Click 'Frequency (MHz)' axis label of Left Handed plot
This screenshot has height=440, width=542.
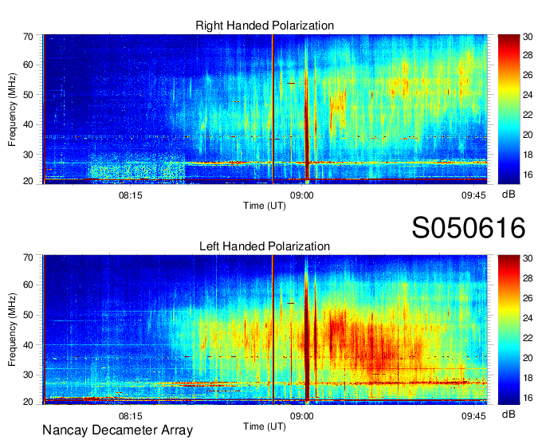tap(12, 330)
